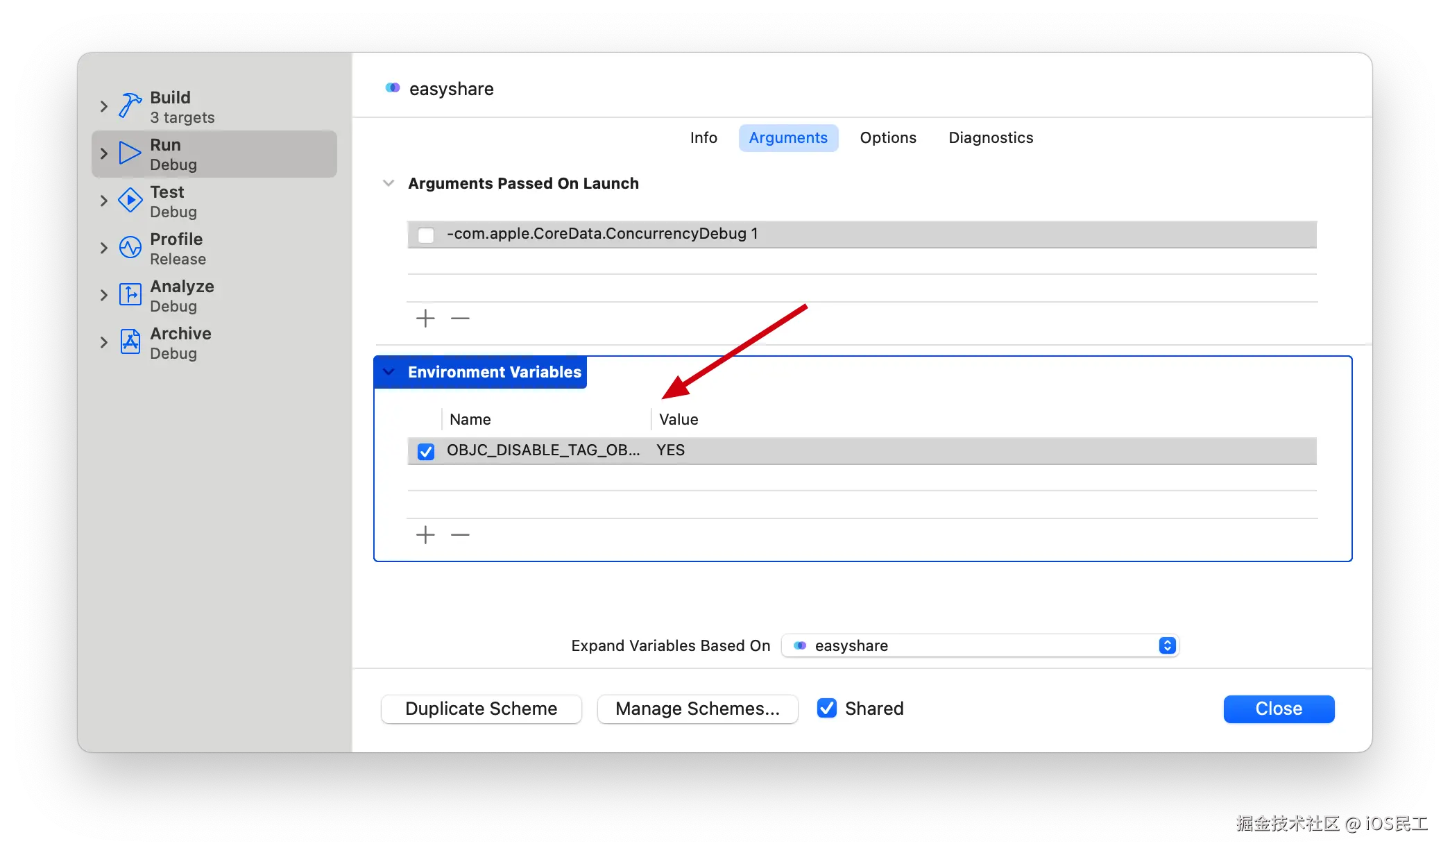Open Expand Variables Based On dropdown
The width and height of the screenshot is (1450, 855).
tap(980, 645)
